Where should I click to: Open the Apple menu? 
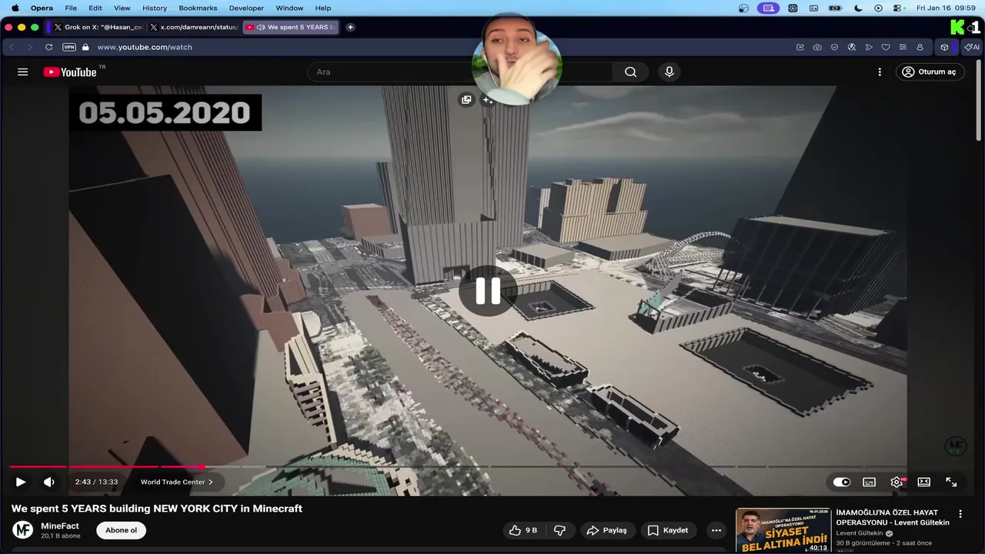coord(15,8)
